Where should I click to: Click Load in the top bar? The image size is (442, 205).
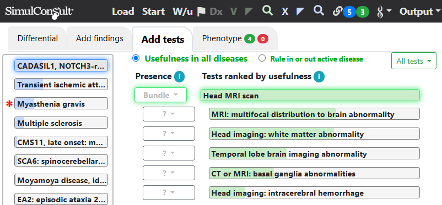pos(123,12)
